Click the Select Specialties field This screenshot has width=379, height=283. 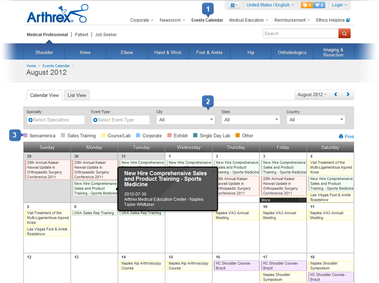(x=56, y=120)
